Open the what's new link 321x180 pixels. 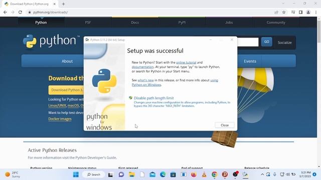click(x=145, y=80)
